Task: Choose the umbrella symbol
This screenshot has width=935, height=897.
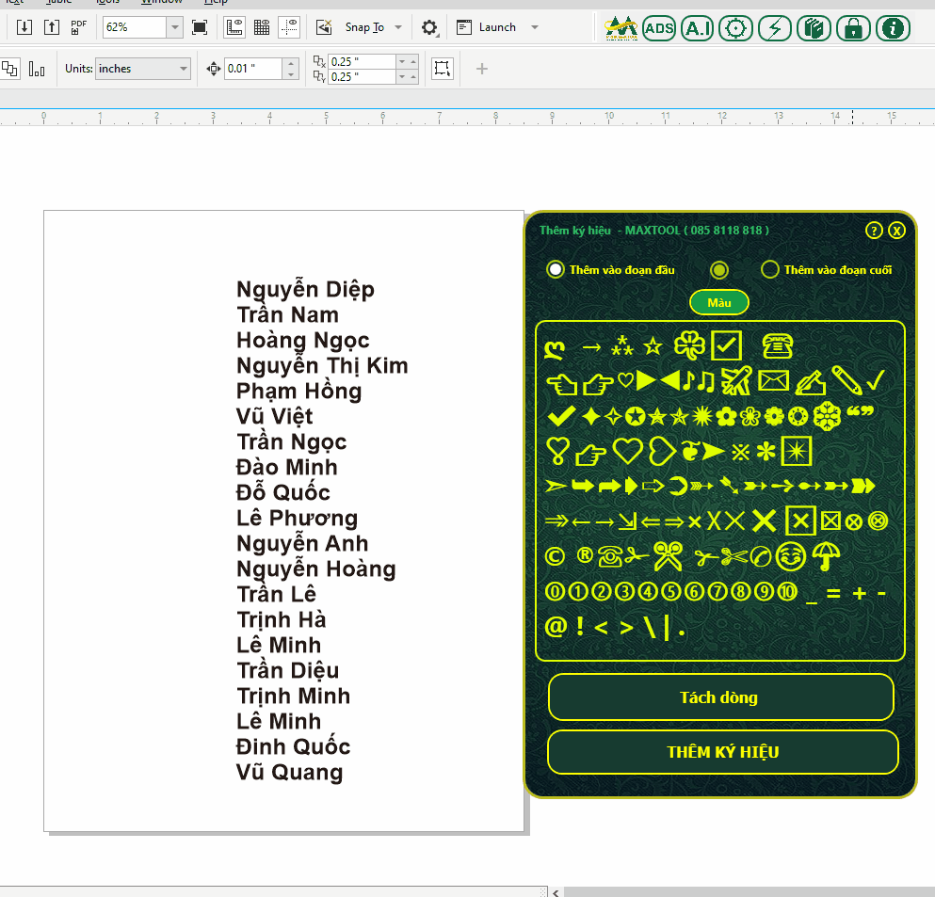Action: pyautogui.click(x=826, y=556)
